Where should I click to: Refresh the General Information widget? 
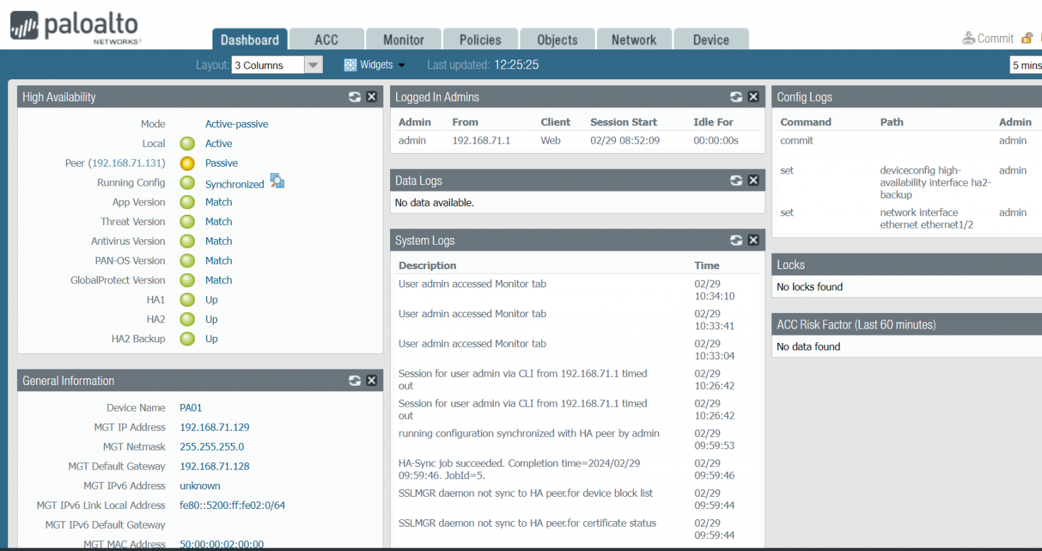coord(354,380)
